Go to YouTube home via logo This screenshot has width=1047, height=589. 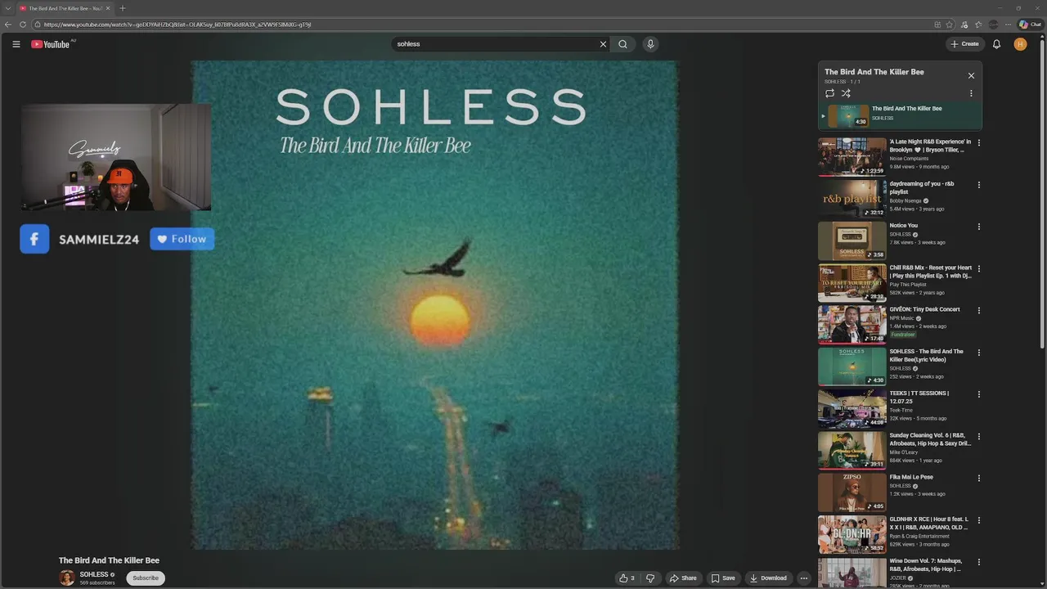(x=51, y=44)
